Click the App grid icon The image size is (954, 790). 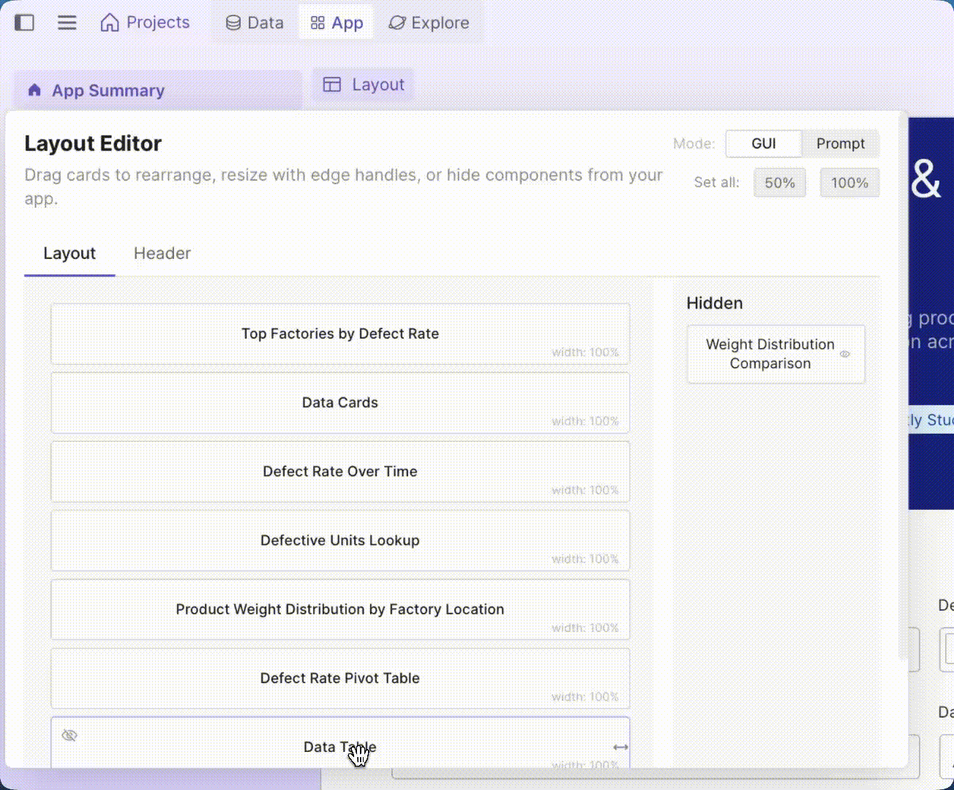tap(318, 23)
